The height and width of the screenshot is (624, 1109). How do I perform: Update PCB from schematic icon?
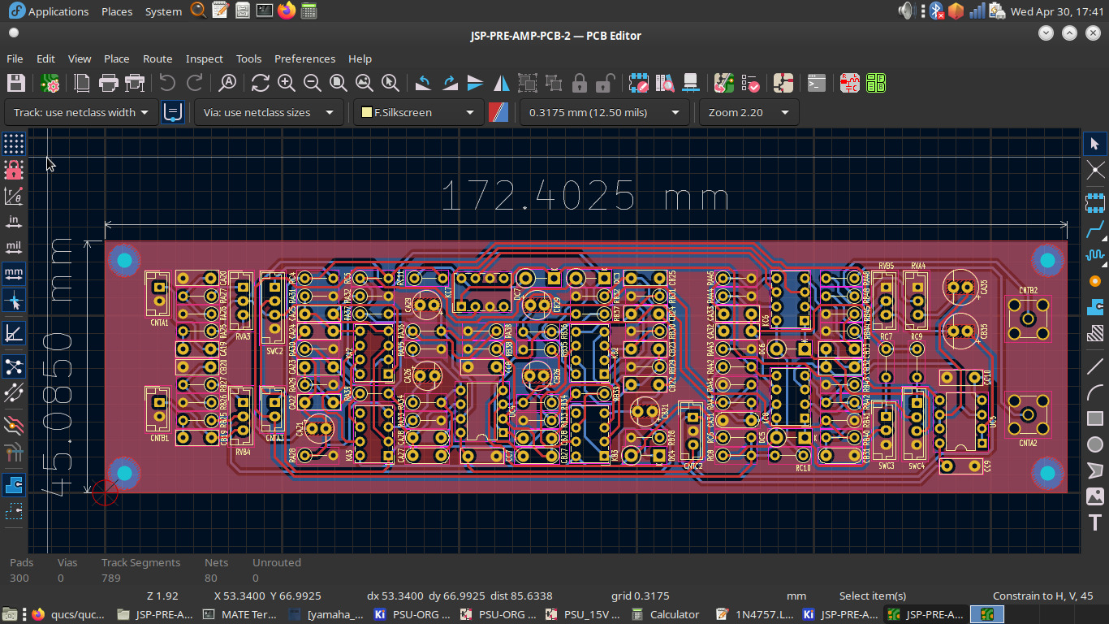click(x=724, y=83)
